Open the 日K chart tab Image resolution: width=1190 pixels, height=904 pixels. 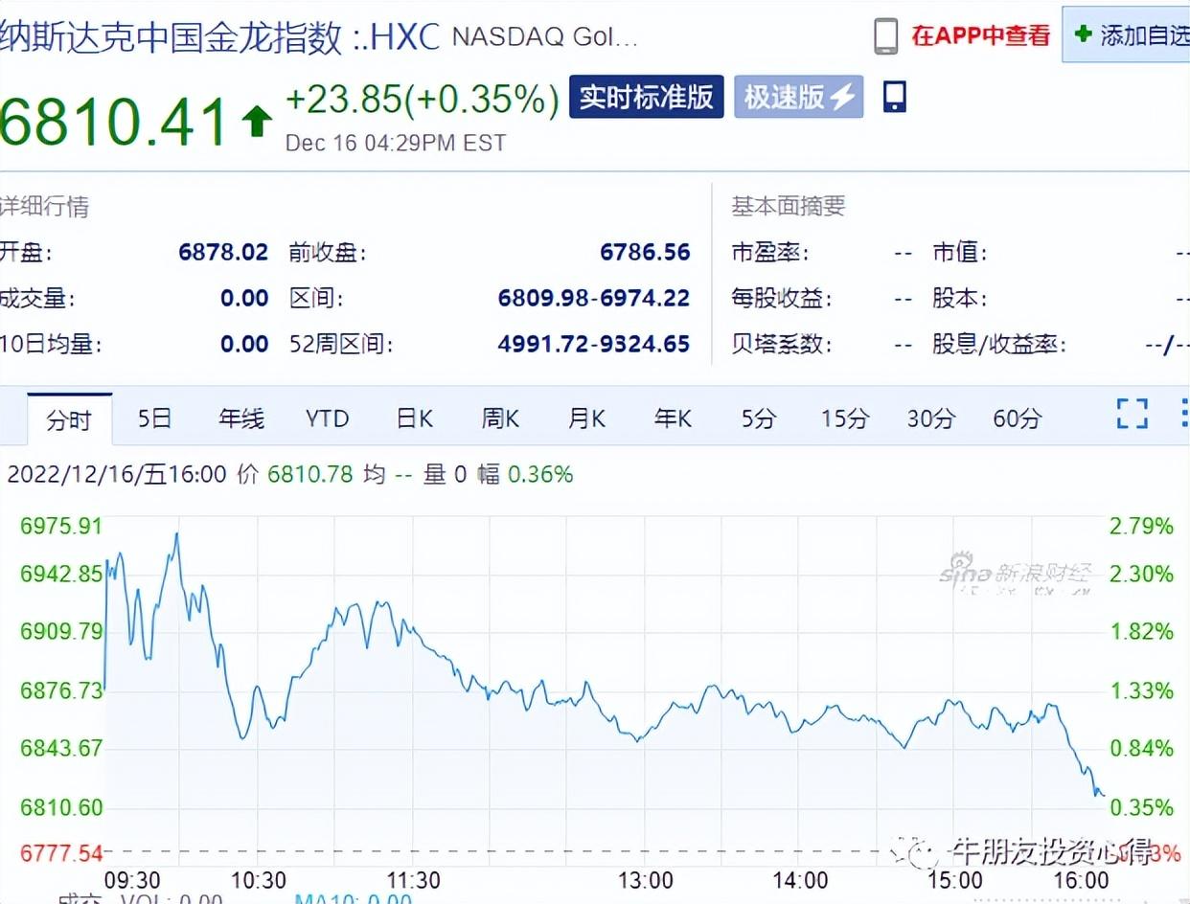coord(415,418)
